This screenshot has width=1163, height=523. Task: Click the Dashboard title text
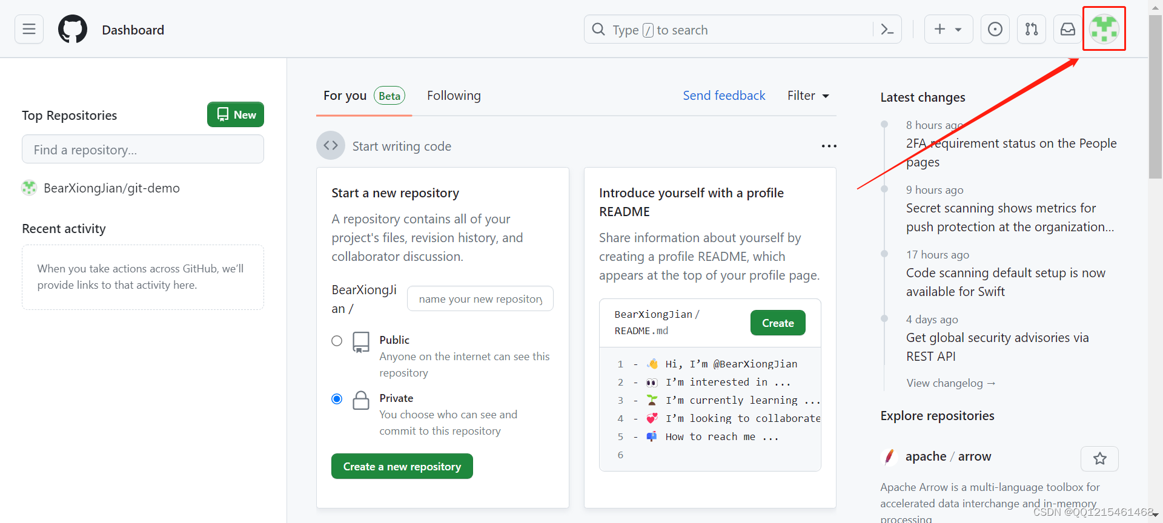[x=133, y=30]
